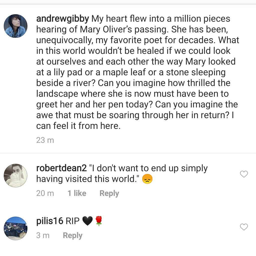The image size is (256, 256).
Task: Tap the RIP text in pilis16's comment
Action: (72, 221)
